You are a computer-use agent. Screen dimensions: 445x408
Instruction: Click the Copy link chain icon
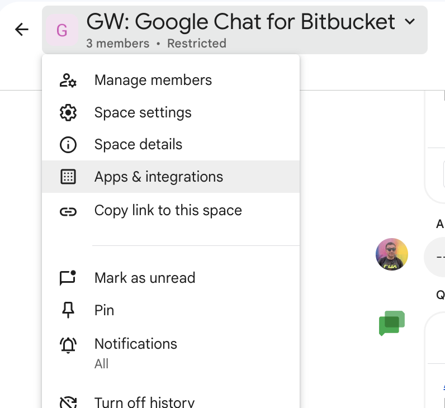pos(68,211)
